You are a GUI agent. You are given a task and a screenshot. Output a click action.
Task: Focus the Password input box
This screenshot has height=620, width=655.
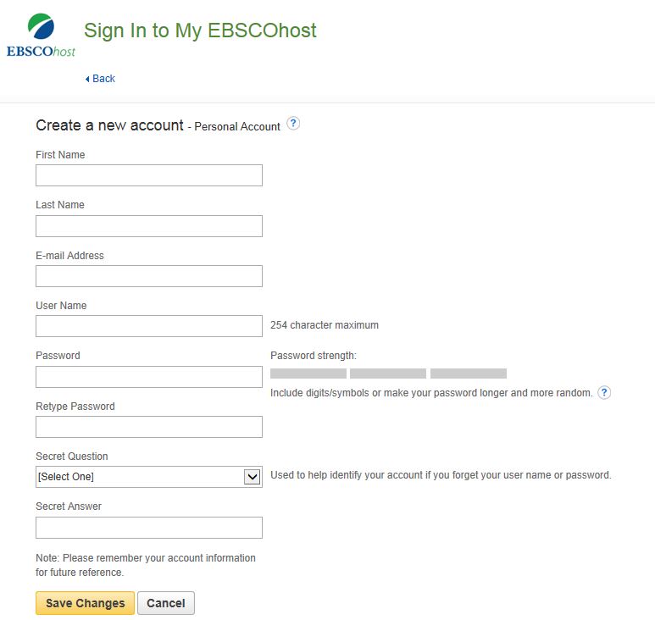click(149, 377)
